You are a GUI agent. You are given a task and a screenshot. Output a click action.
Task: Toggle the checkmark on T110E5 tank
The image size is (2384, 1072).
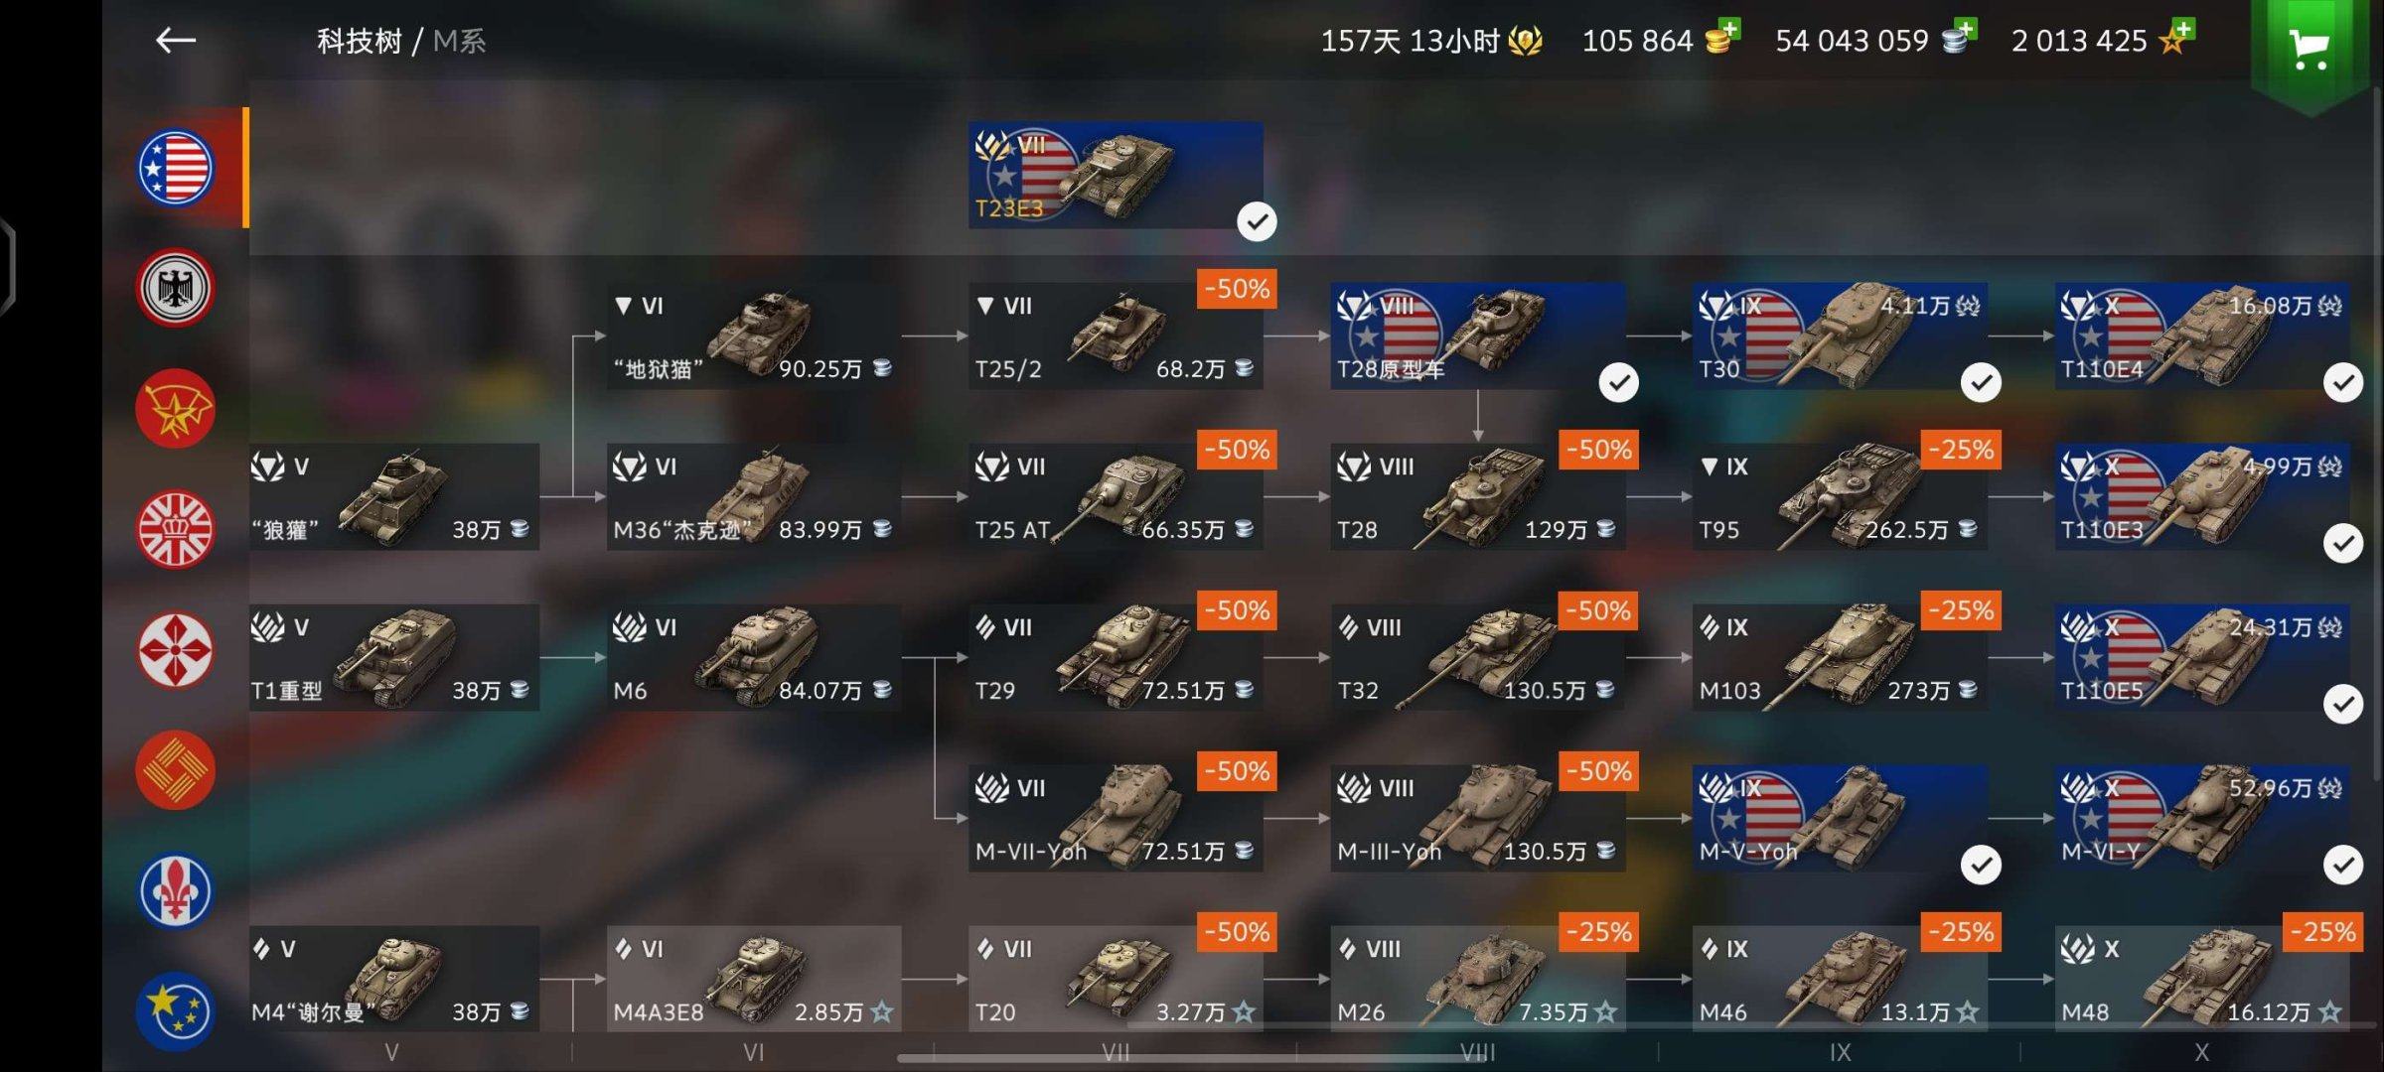point(2343,704)
